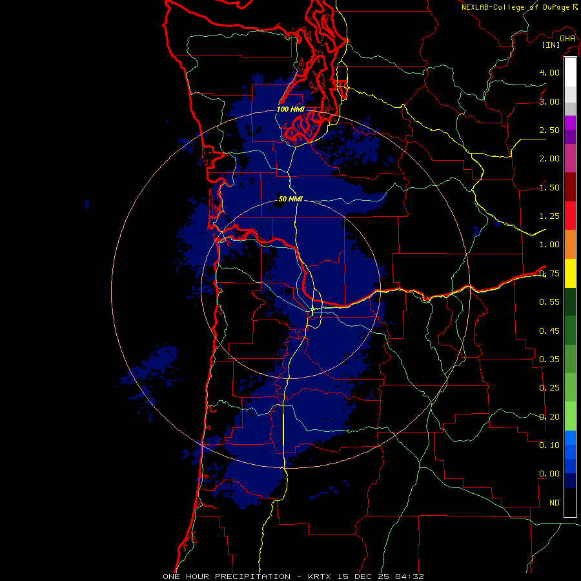This screenshot has height=581, width=581.
Task: Click the 100 NMI range ring label
Action: pos(290,109)
